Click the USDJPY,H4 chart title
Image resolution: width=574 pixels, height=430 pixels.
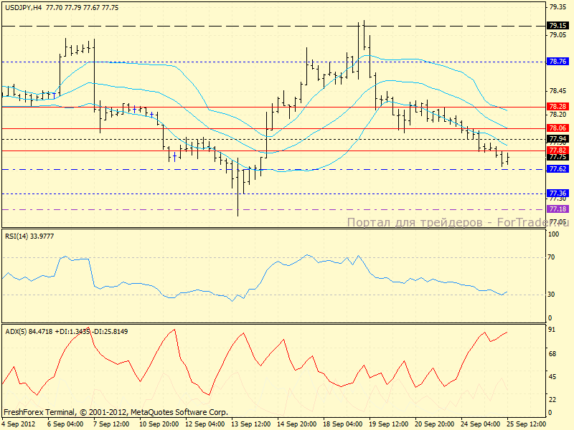(x=22, y=6)
